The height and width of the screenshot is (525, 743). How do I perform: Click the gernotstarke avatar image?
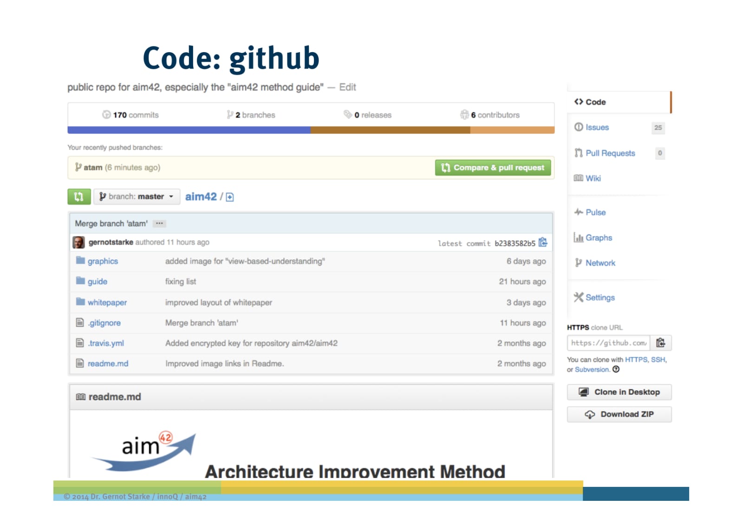78,242
